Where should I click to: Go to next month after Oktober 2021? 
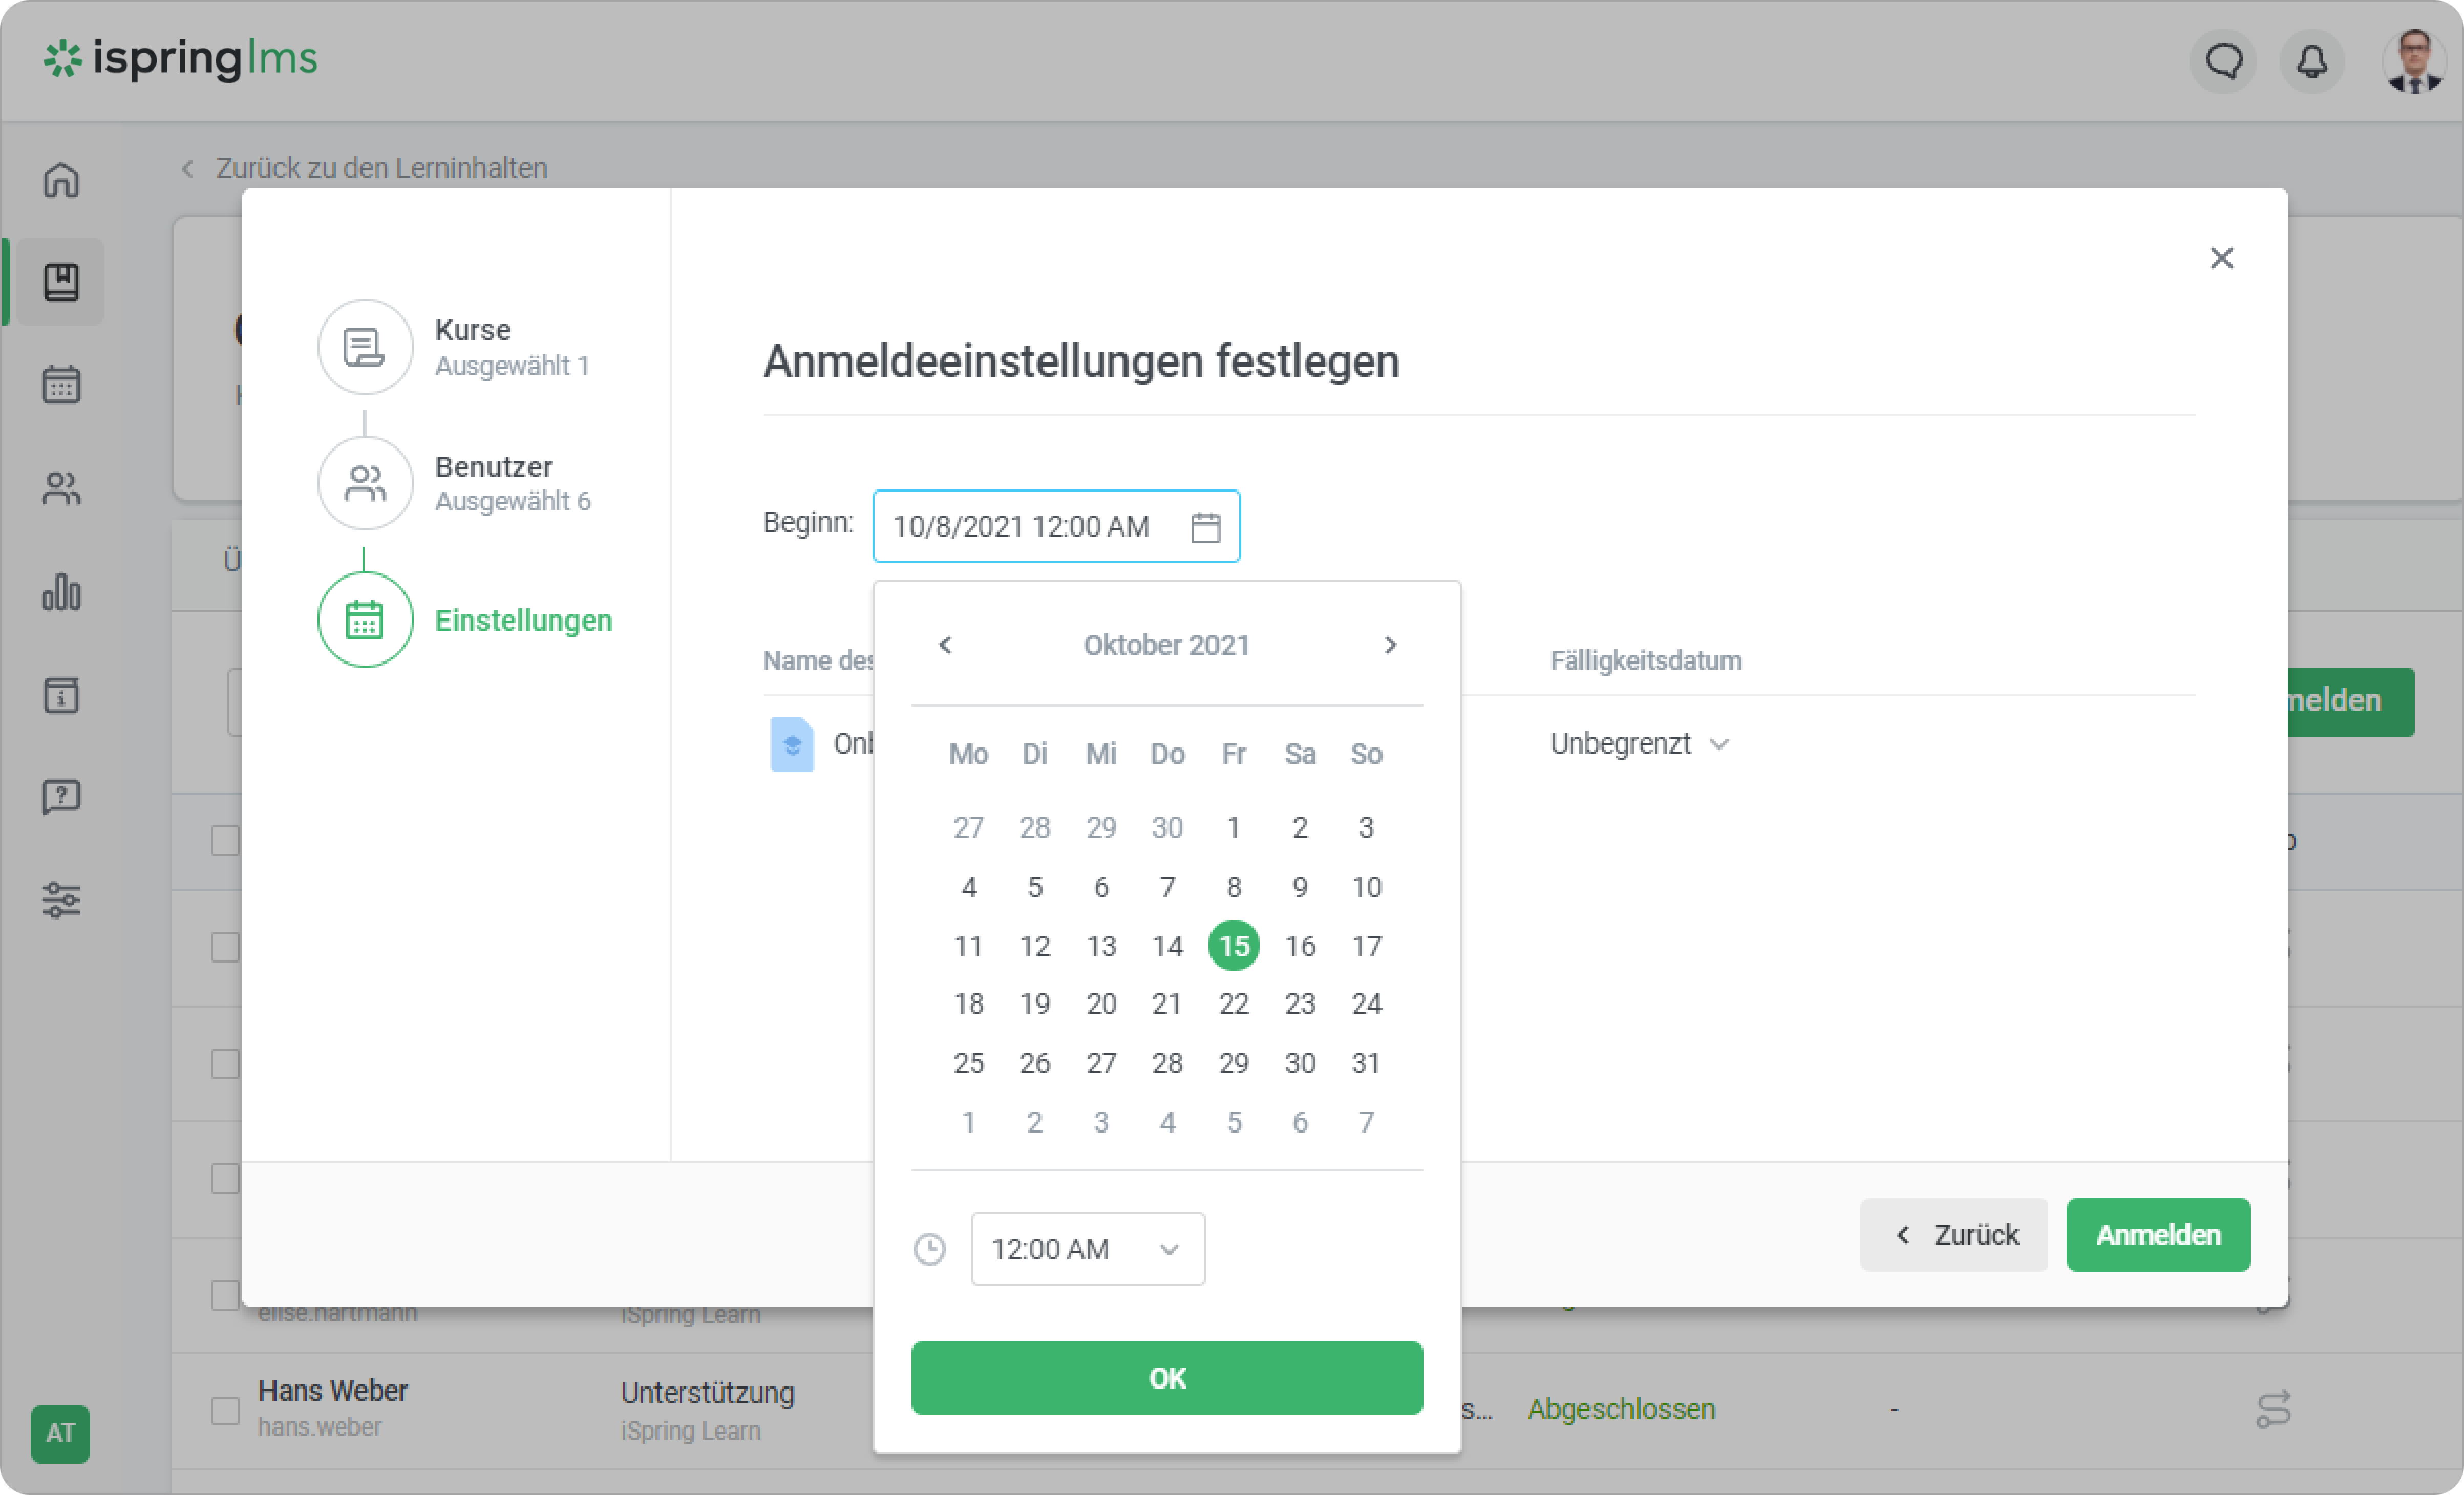1389,645
